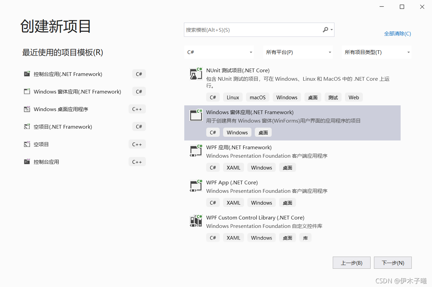Screen dimensions: 432x287
Task: Click the C++ 空项目 recent template icon
Action: (27, 144)
